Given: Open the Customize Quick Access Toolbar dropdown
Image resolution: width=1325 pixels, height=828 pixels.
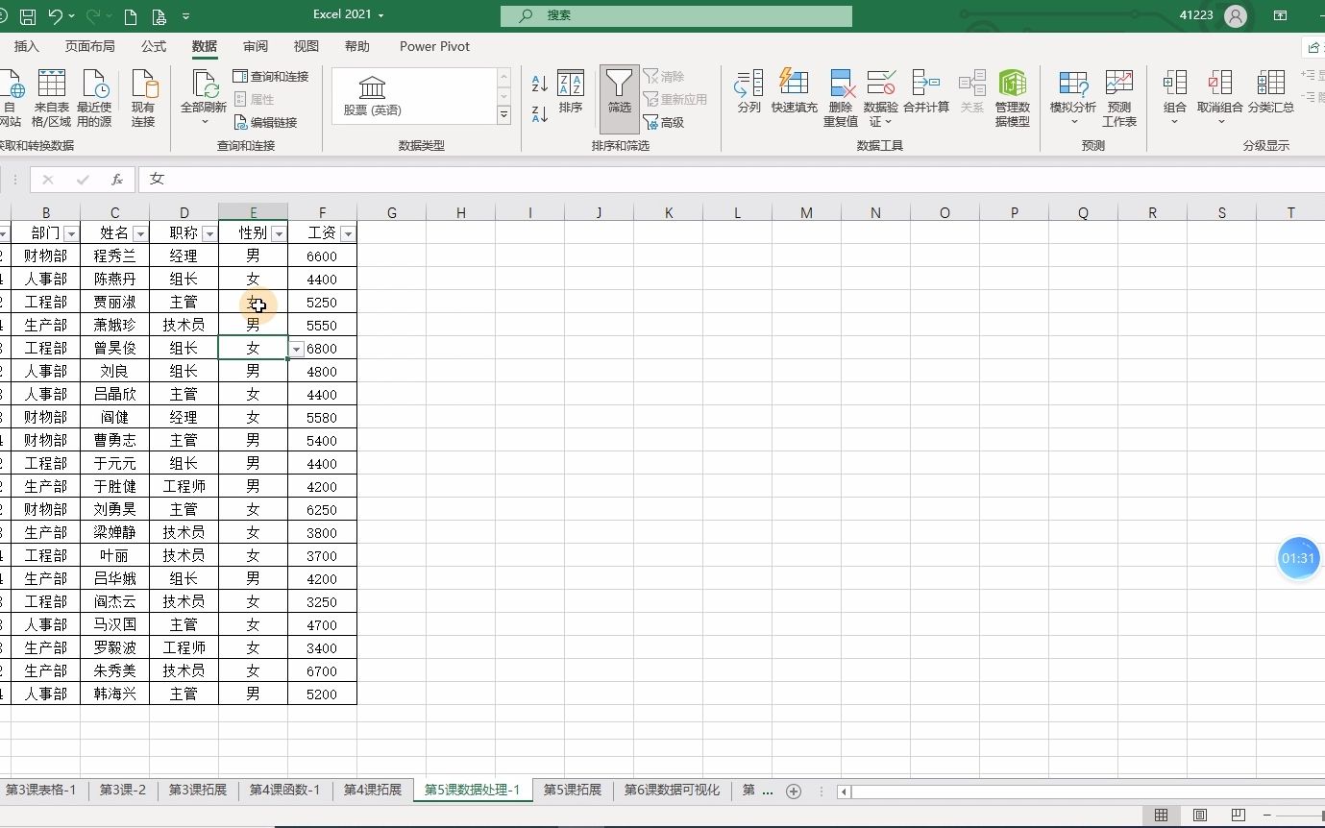Looking at the screenshot, I should click(x=185, y=16).
